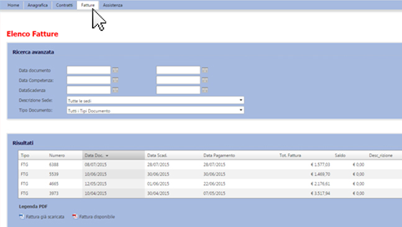Open calendar for DataScadenza end date
The width and height of the screenshot is (402, 227).
pos(205,90)
